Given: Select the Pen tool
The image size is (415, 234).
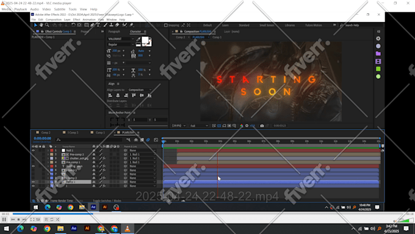Looking at the screenshot, I should [92, 25].
